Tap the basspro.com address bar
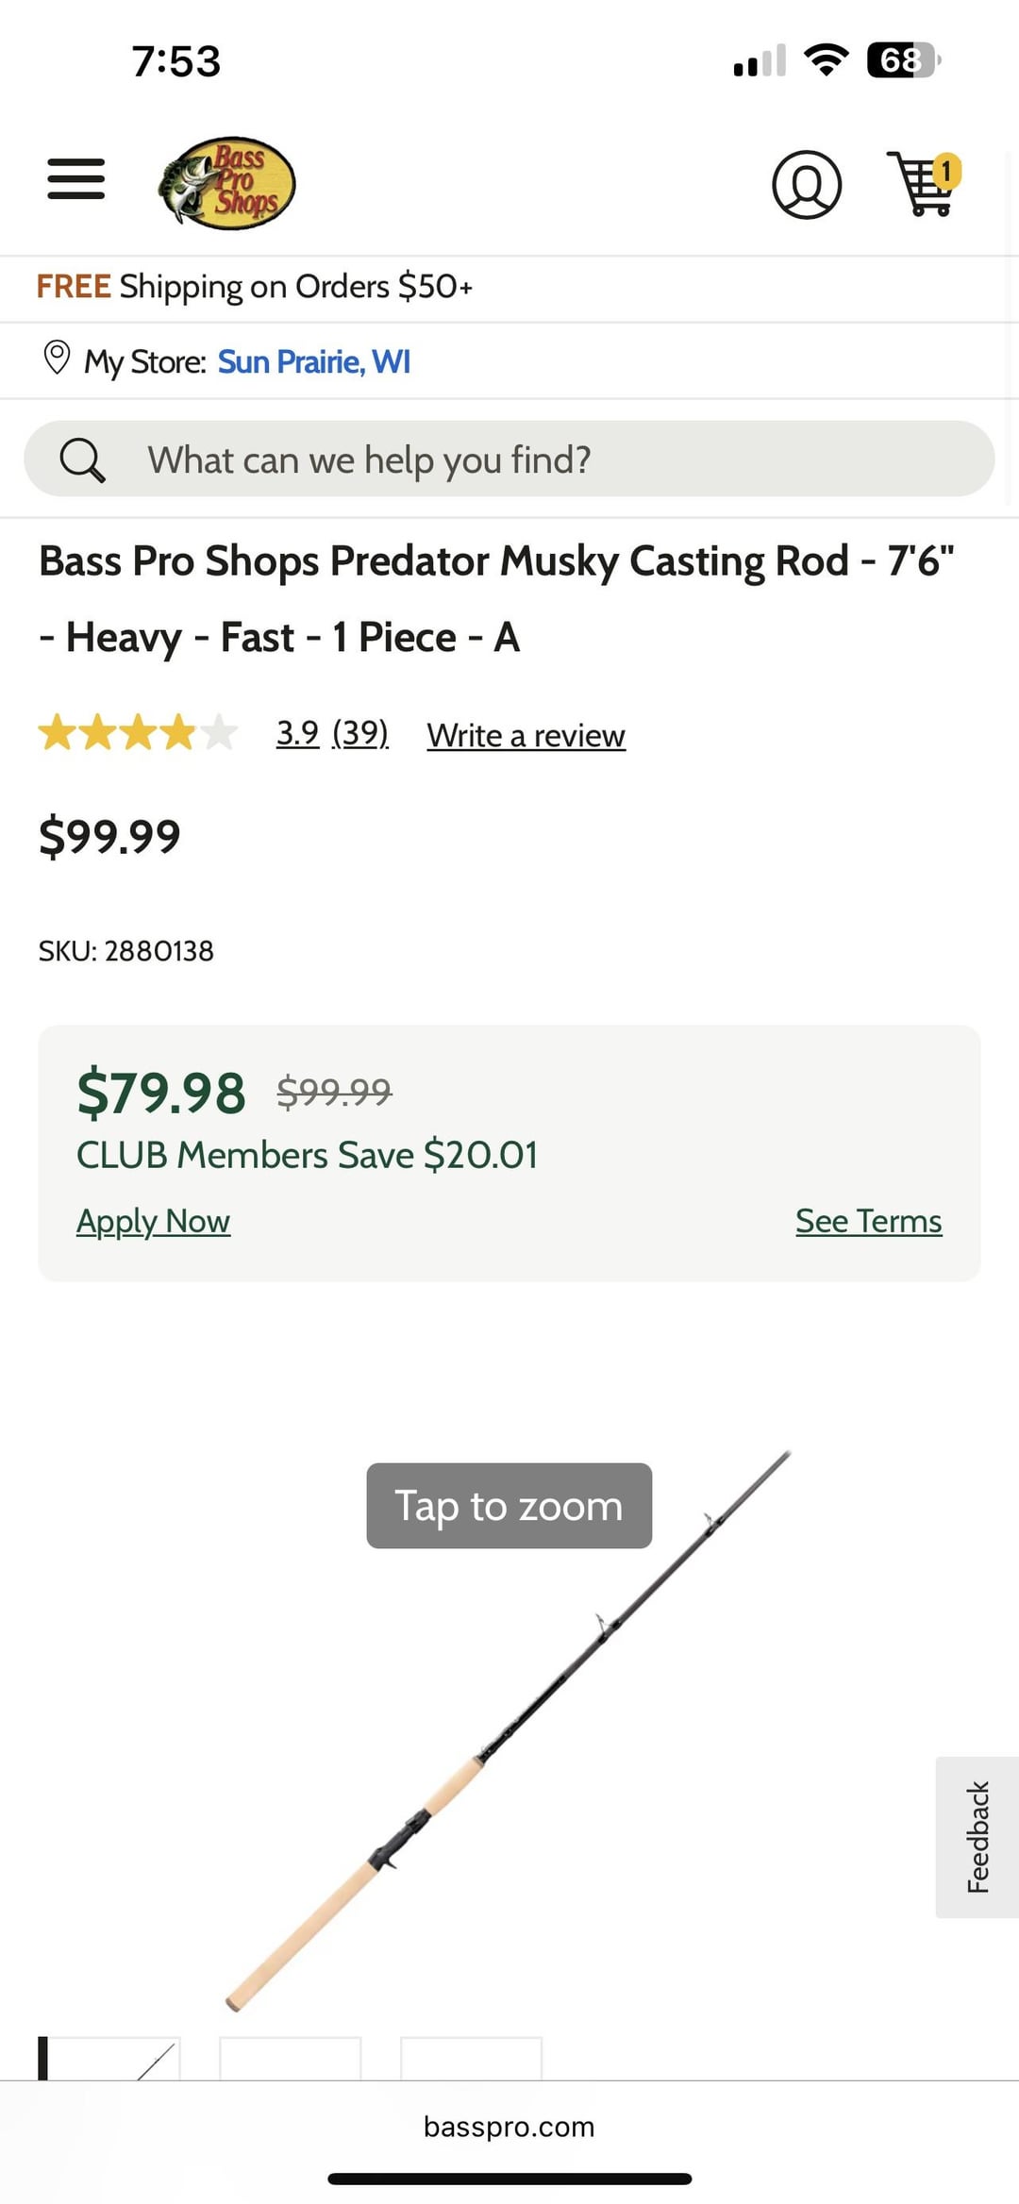 pyautogui.click(x=509, y=2127)
